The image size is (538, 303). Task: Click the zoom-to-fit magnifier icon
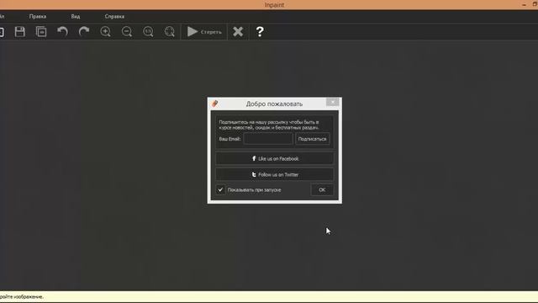point(170,32)
